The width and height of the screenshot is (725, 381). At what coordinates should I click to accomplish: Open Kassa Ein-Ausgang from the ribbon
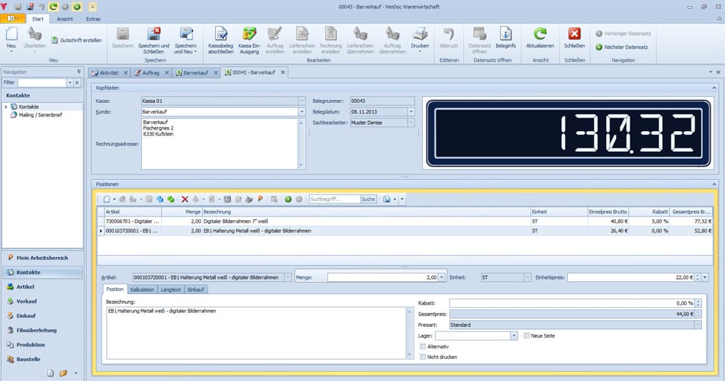[249, 34]
